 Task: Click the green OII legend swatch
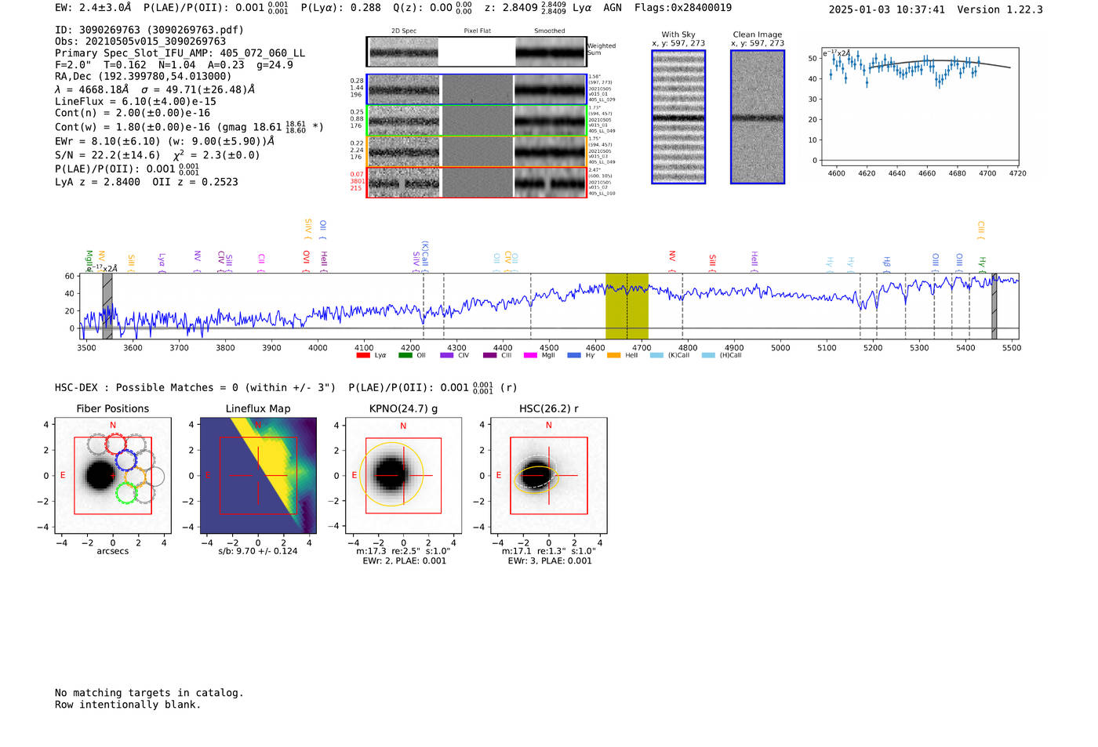pos(405,355)
